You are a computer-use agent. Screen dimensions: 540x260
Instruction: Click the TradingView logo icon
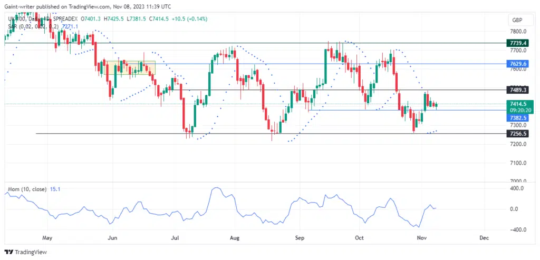pos(11,252)
